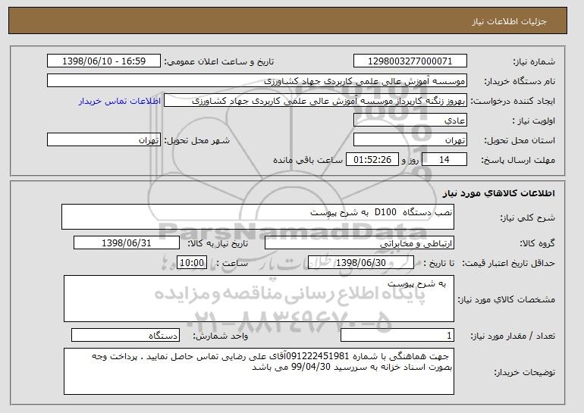Select the price validity date field 1398/06/30
Viewport: 584px width, 413px height.
(361, 263)
